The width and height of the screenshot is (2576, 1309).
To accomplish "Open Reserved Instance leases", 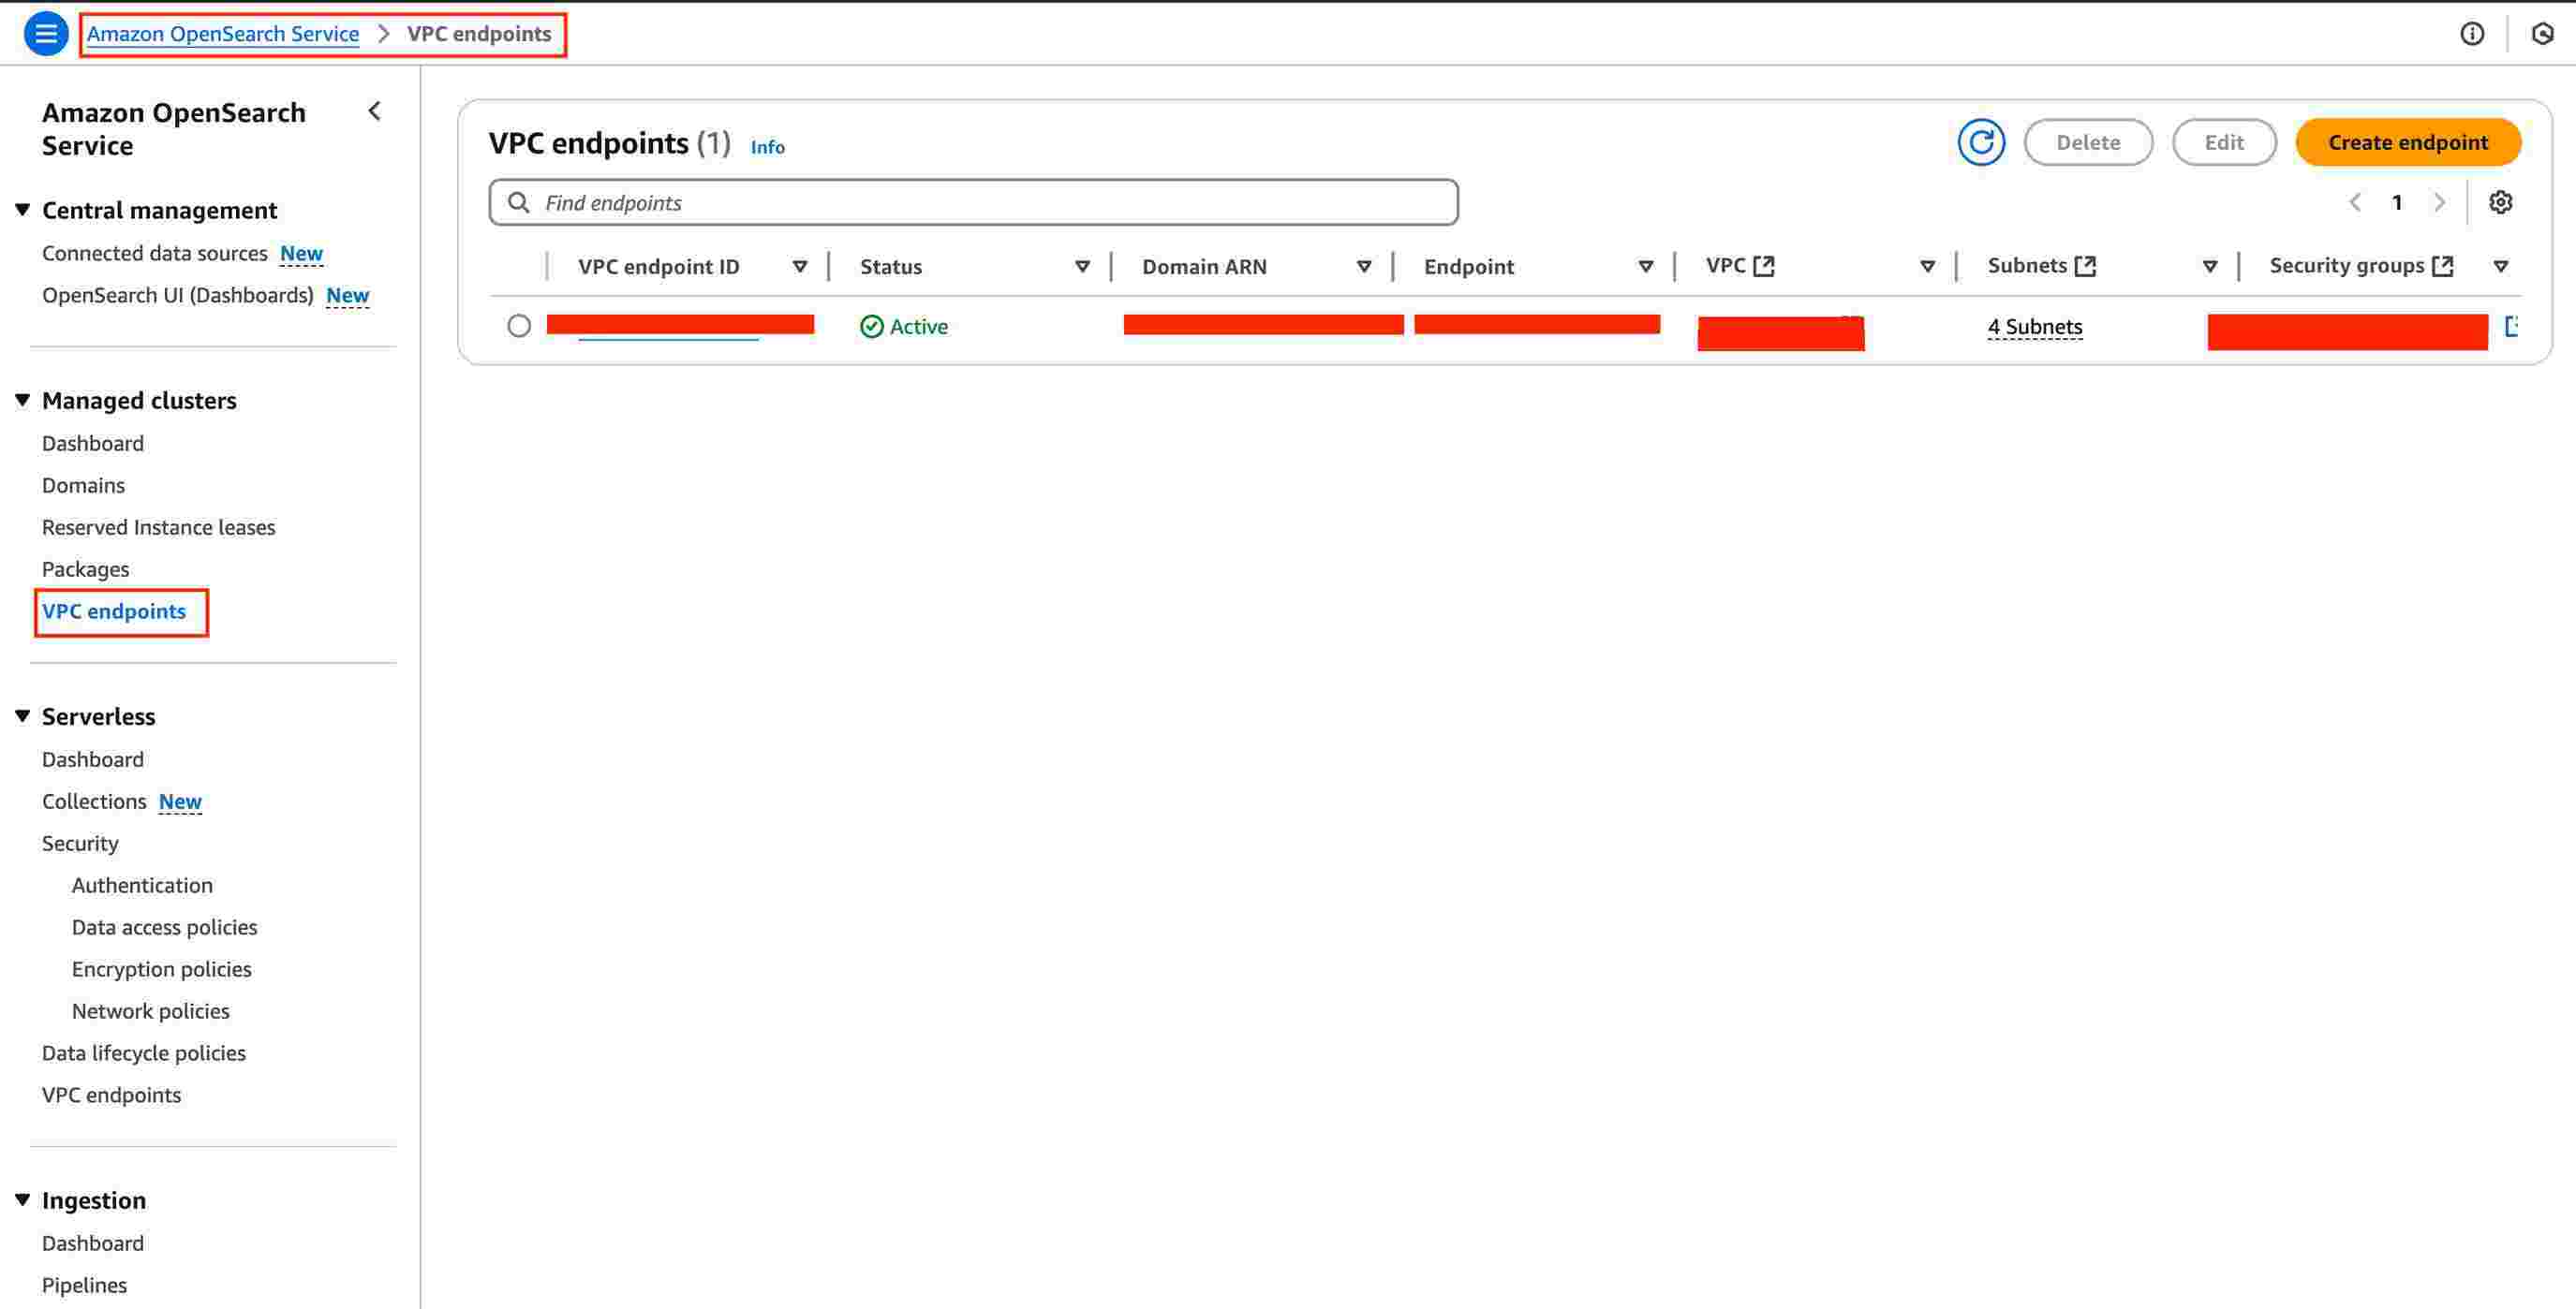I will coord(159,527).
